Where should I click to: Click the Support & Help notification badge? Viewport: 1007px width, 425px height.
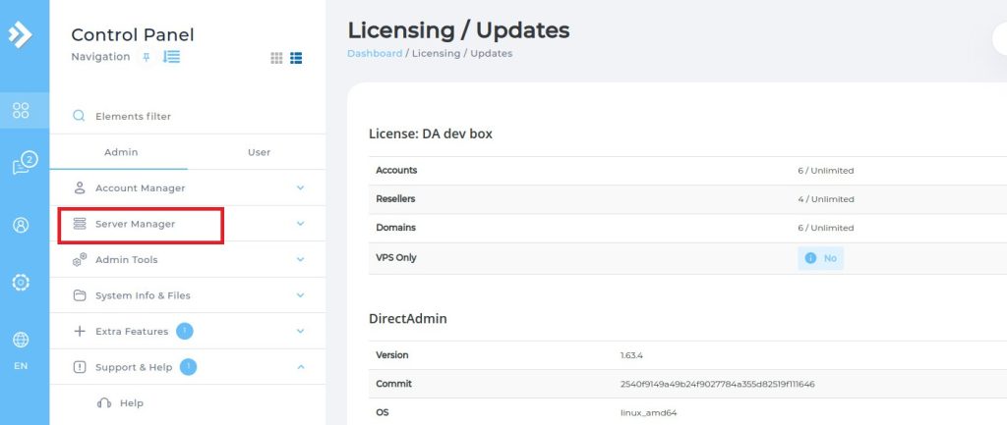188,367
